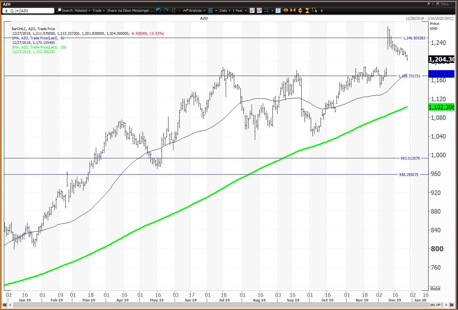Expand the crosshair tool dropdown arrow
458x310 pixels.
click(272, 11)
